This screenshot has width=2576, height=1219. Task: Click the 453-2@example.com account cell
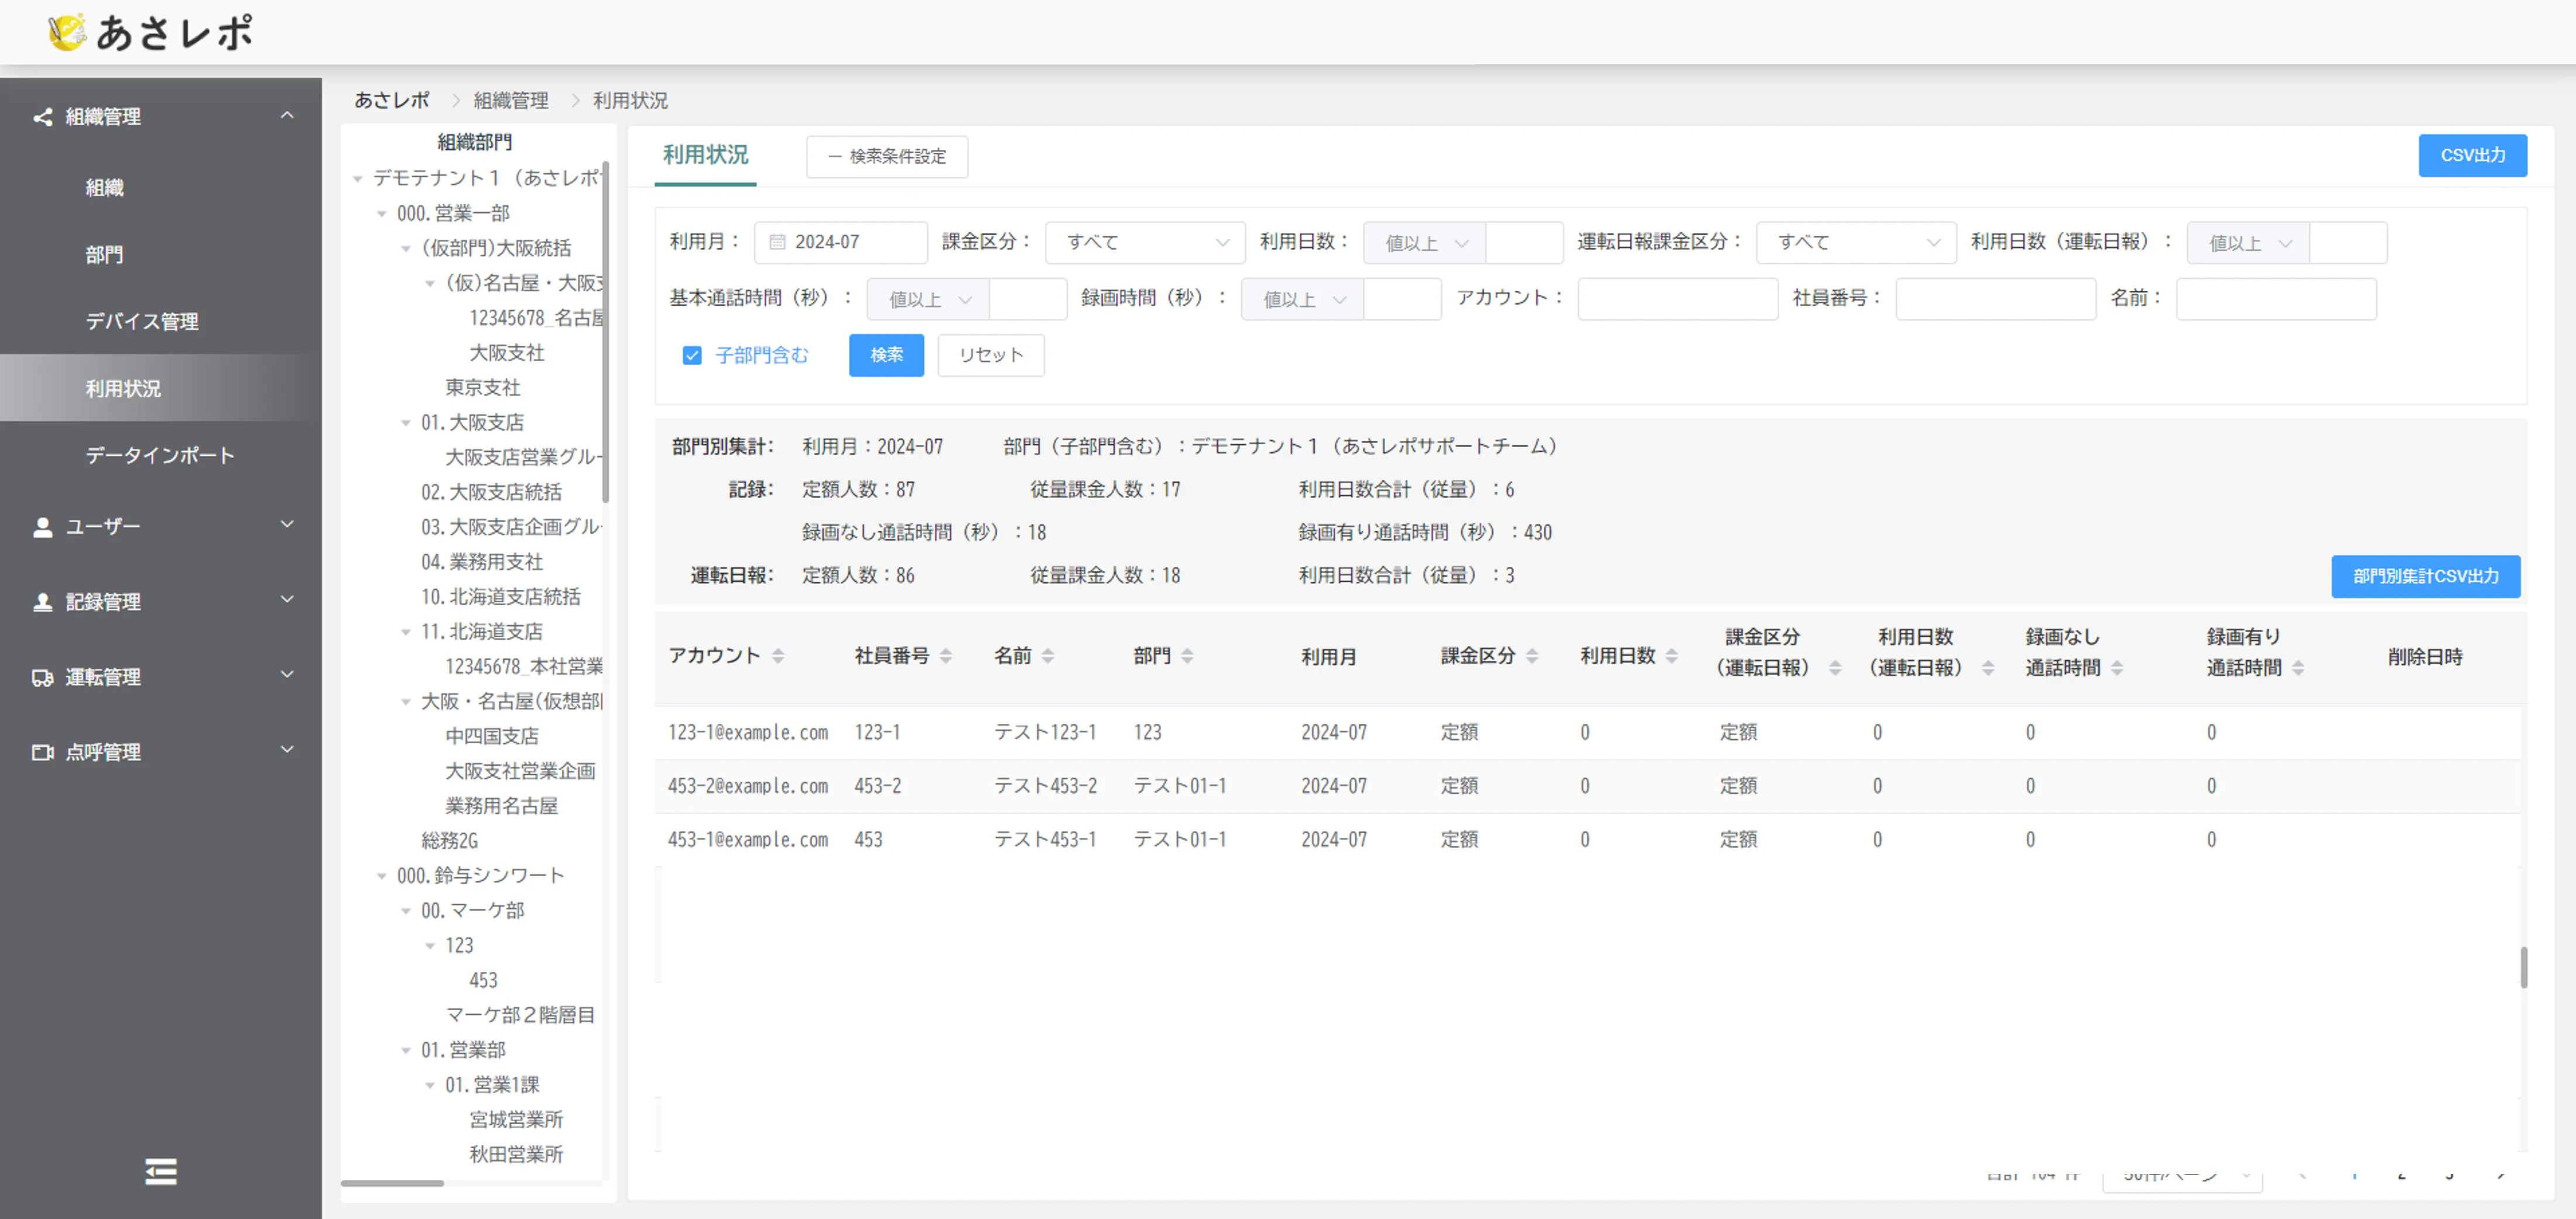click(x=748, y=787)
